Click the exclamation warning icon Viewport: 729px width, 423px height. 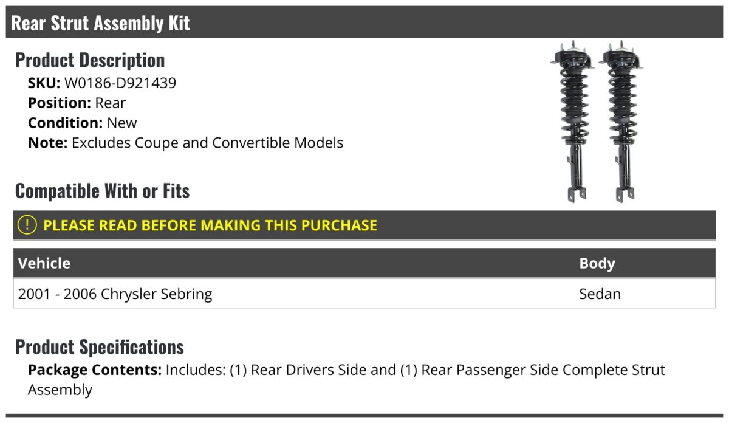point(27,225)
